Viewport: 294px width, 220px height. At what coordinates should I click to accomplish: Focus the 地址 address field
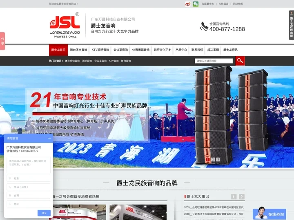click(29, 204)
